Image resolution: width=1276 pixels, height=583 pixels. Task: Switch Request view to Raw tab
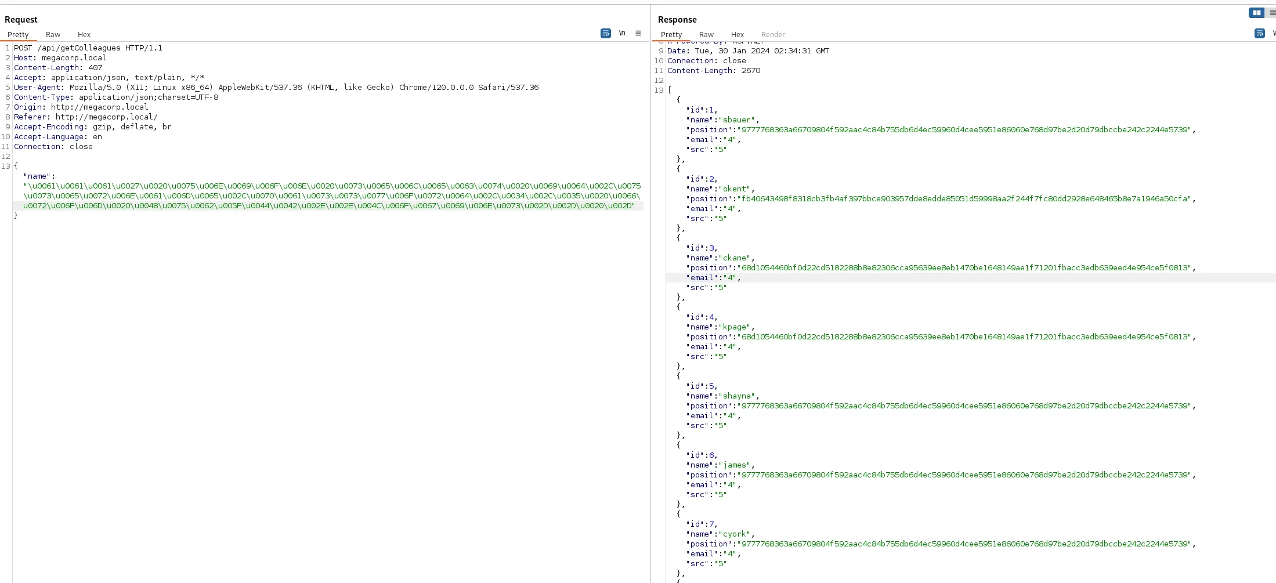click(53, 35)
